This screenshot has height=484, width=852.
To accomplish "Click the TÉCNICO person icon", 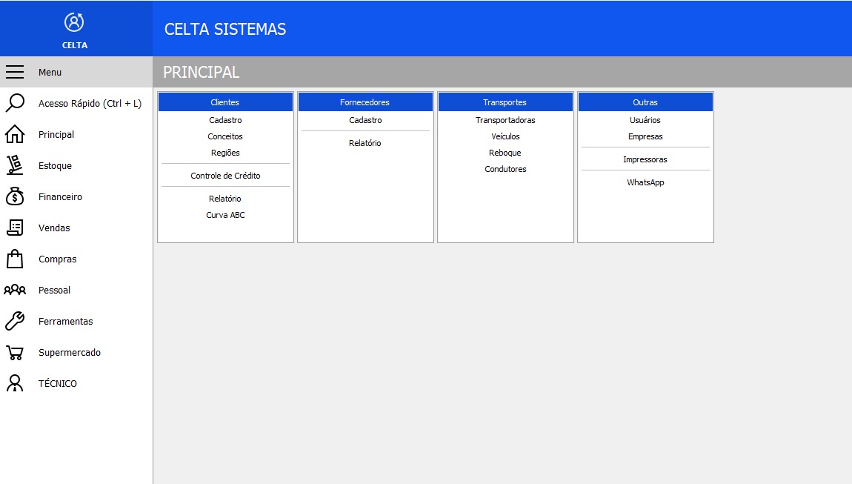I will (x=15, y=383).
